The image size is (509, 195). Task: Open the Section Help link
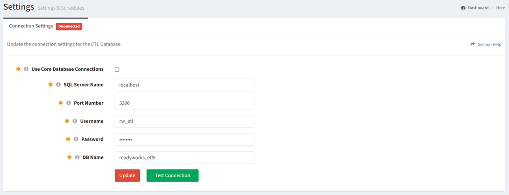(x=489, y=44)
